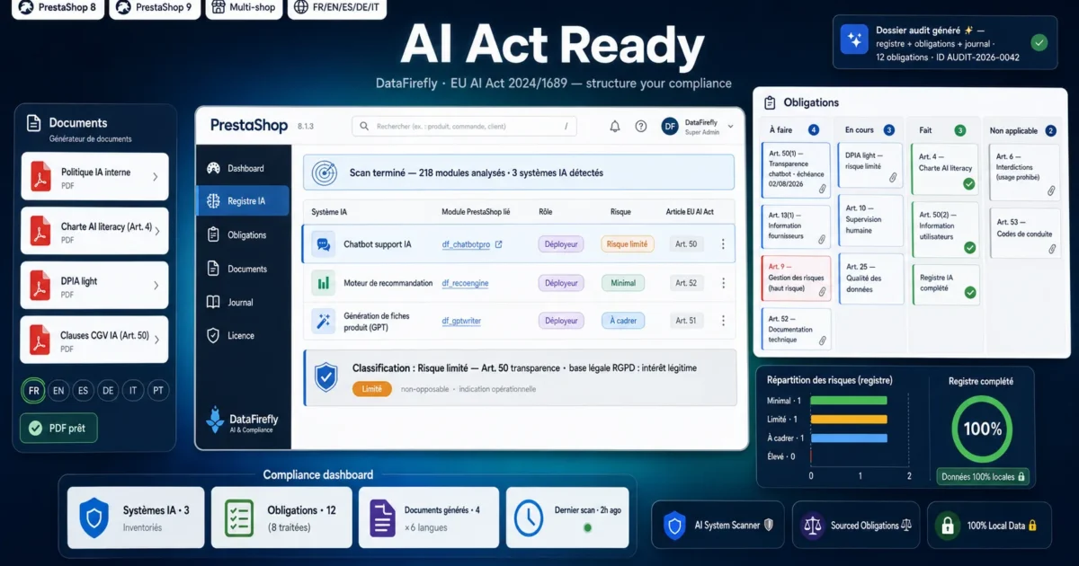Viewport: 1079px width, 566px height.
Task: Click the green Minimal bar in risk chart
Action: click(849, 401)
